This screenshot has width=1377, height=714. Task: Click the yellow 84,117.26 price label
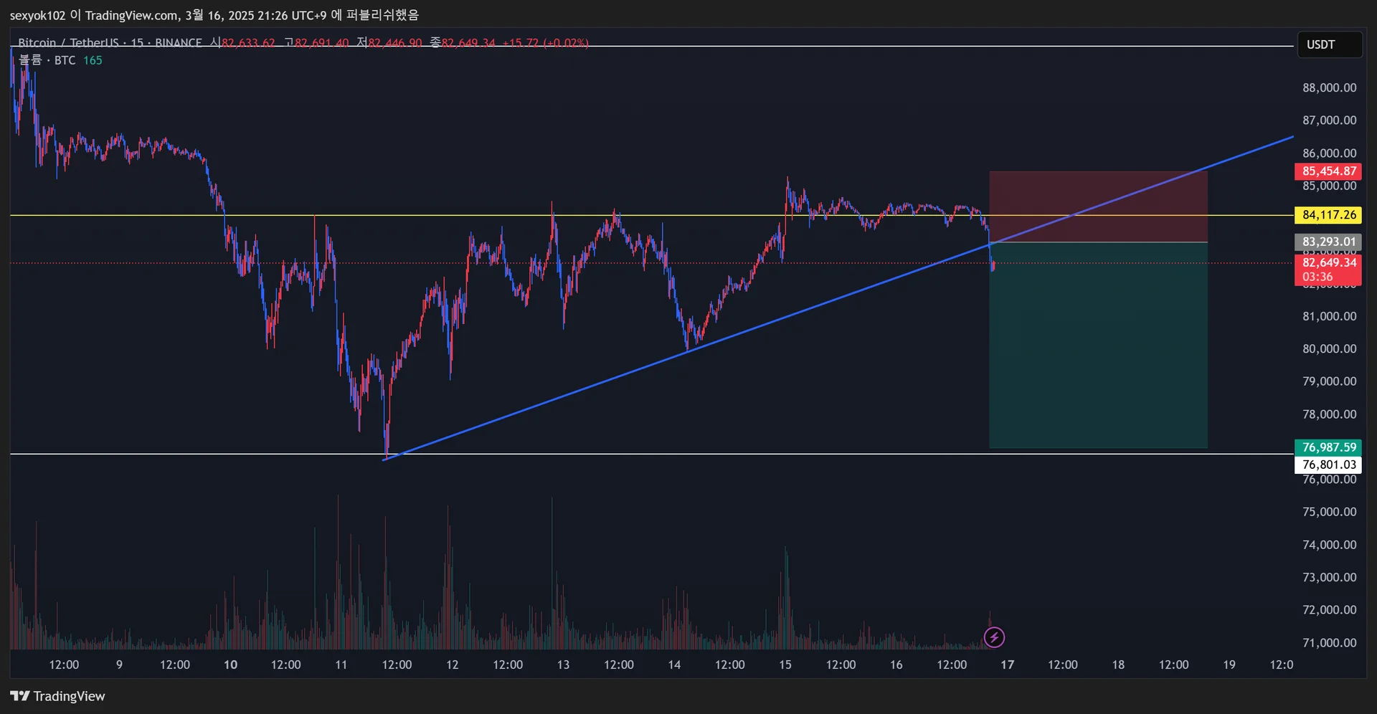pyautogui.click(x=1328, y=215)
